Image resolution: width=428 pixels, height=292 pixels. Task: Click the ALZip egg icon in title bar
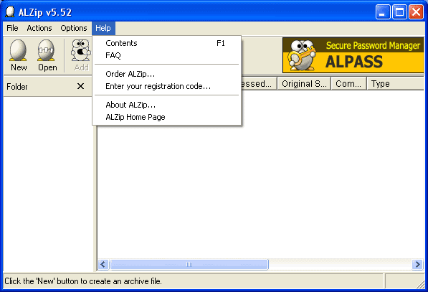[10, 12]
